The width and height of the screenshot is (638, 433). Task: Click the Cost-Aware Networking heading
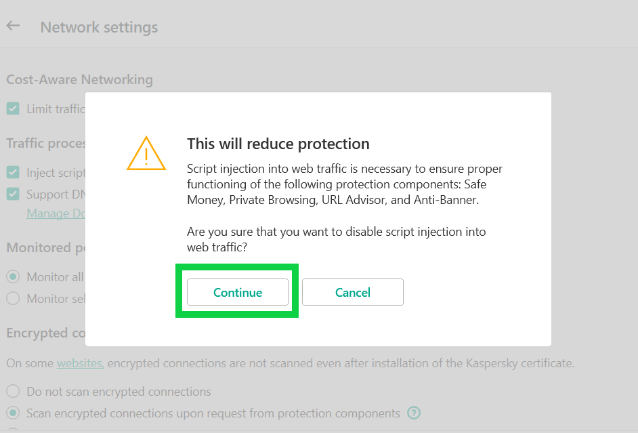(x=79, y=79)
